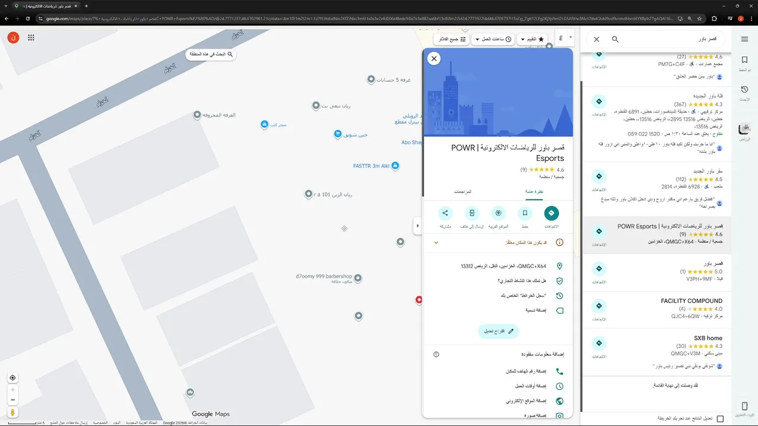Image resolution: width=758 pixels, height=426 pixels.
Task: Select FACILITY COMPOUND search result
Action: 656,311
